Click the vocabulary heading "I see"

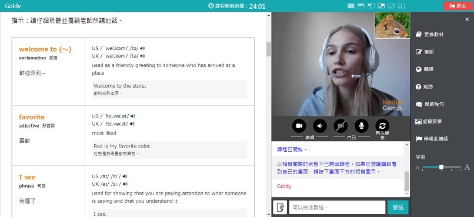coord(27,177)
